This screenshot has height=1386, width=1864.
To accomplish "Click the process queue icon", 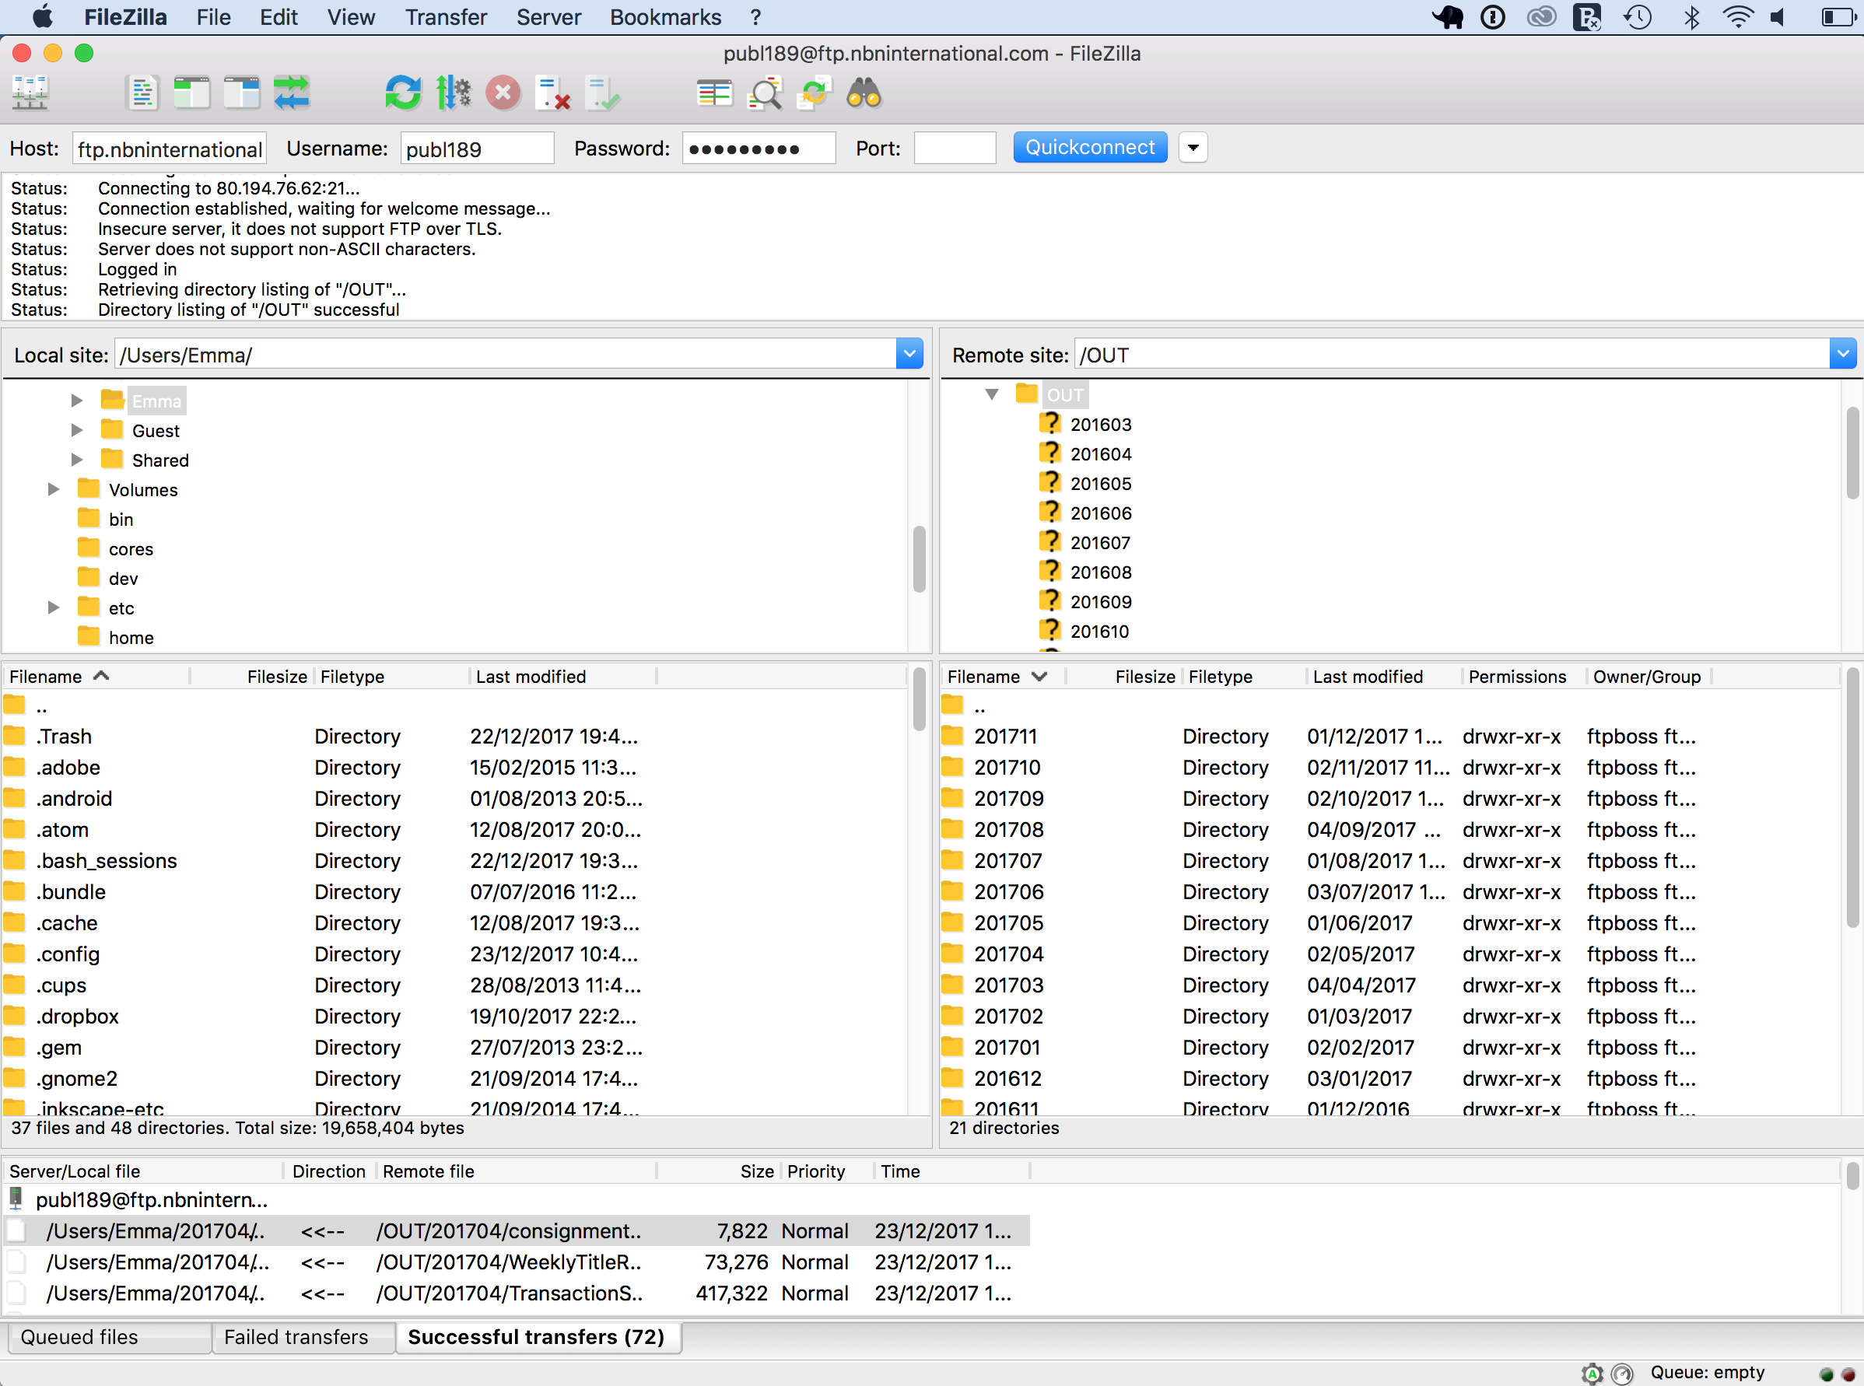I will pos(454,93).
